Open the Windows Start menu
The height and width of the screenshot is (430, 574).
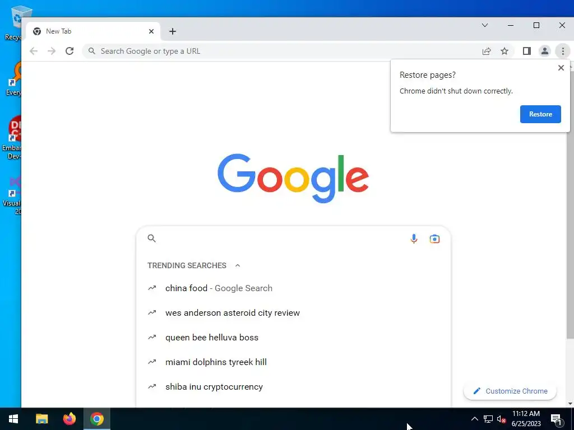(x=13, y=419)
